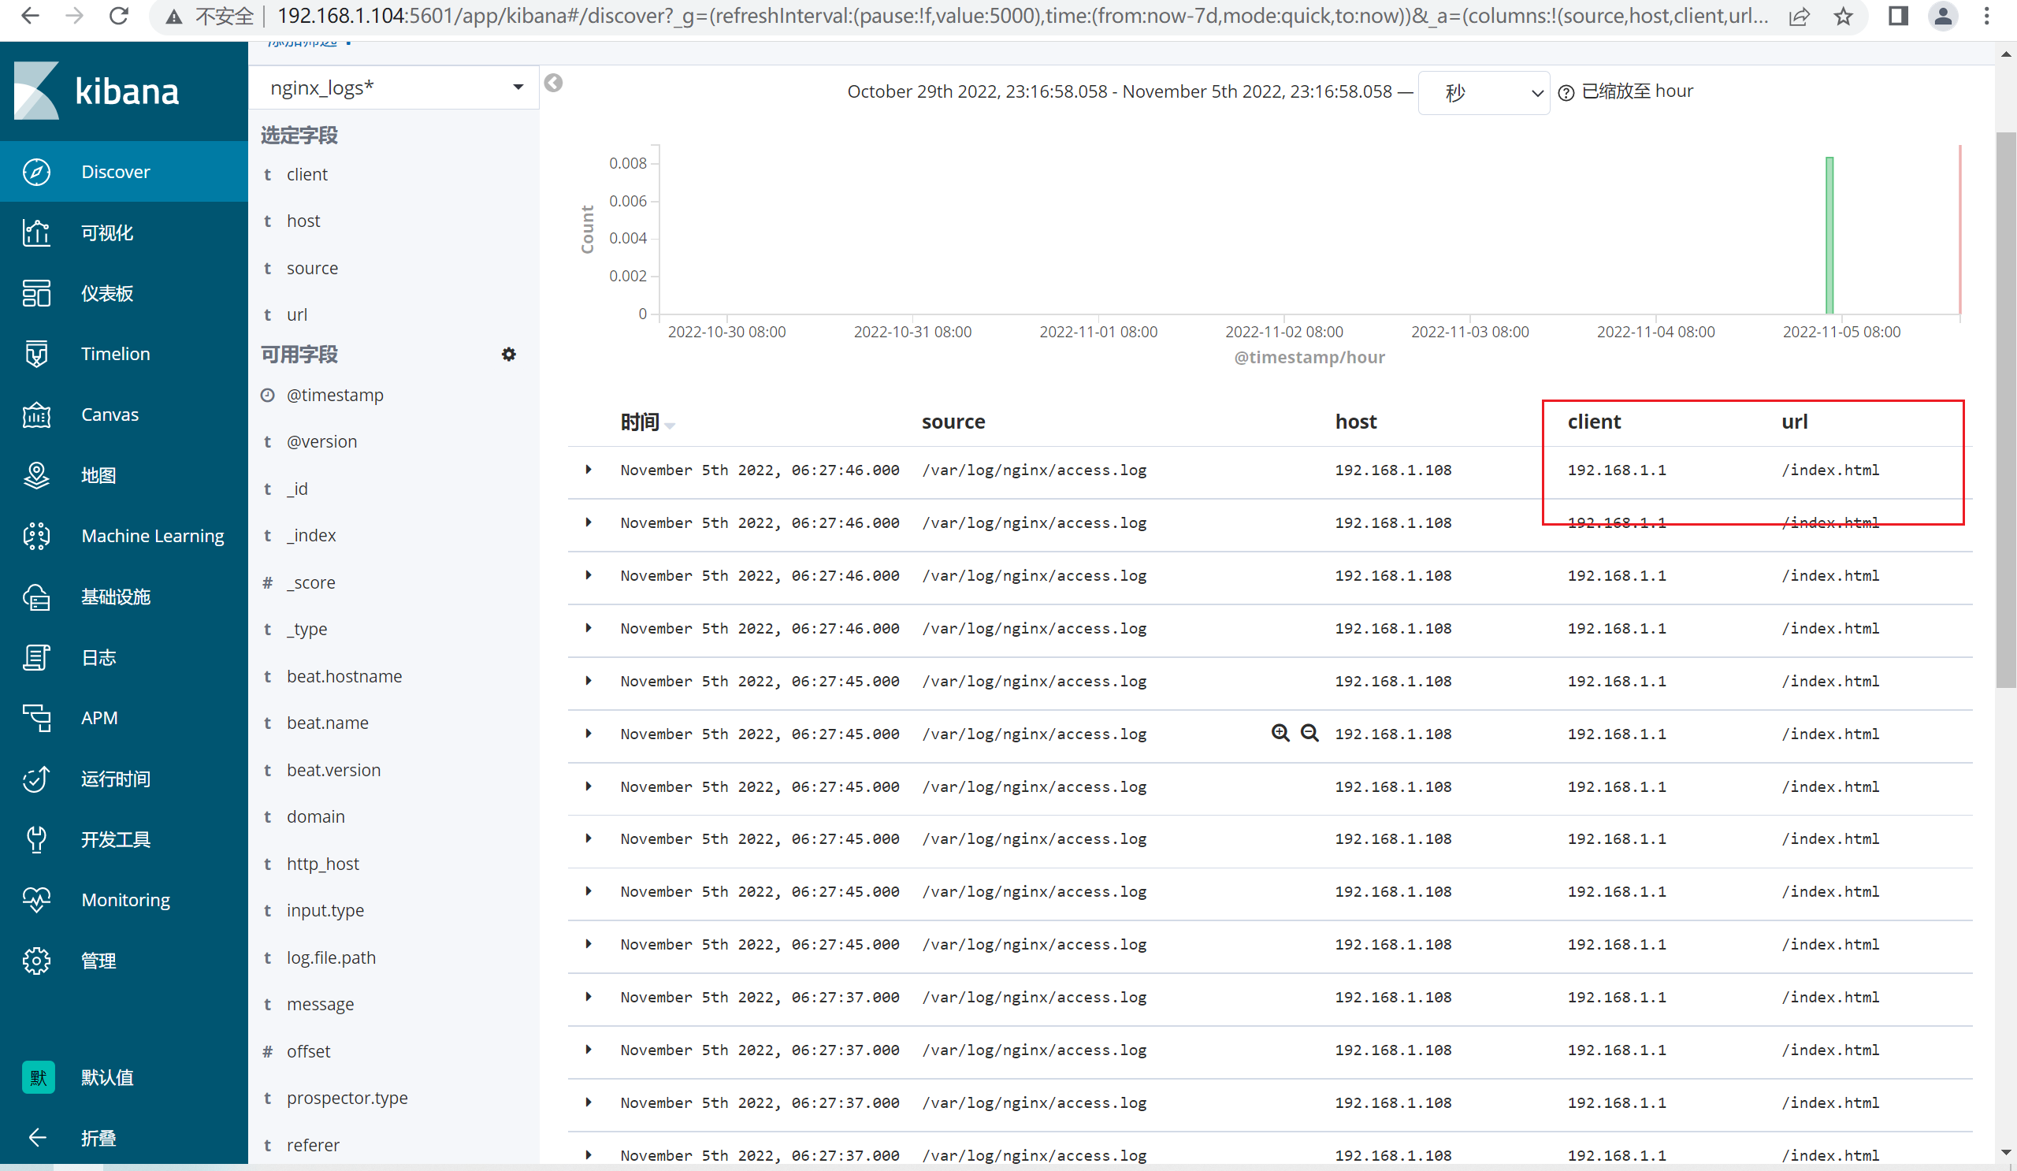Screen dimensions: 2017x1171
Task: Select the http_host field
Action: [x=322, y=864]
